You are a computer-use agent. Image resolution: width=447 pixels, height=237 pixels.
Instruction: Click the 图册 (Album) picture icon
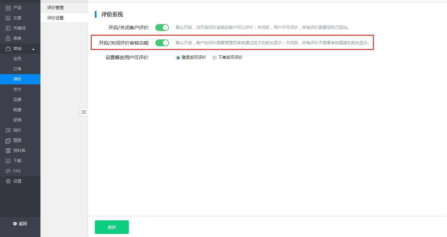(8, 140)
